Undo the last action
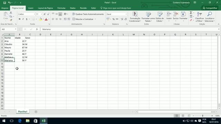 point(9,3)
